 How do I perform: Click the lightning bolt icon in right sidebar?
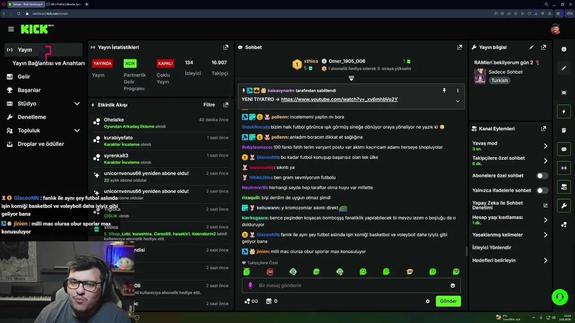click(x=564, y=111)
